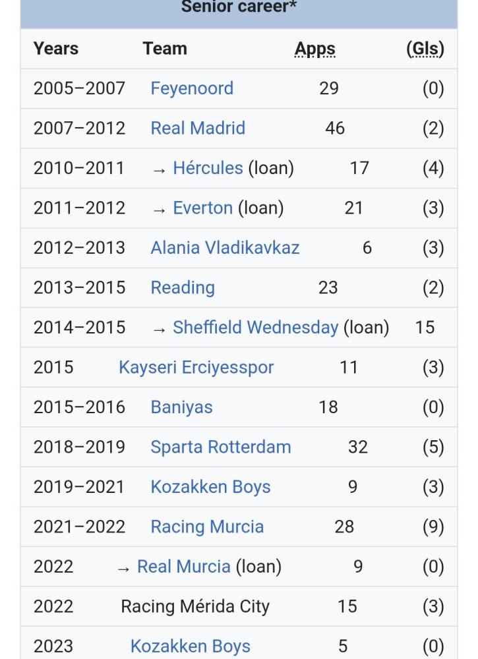Click the Racing Mérida City text

pos(195,606)
